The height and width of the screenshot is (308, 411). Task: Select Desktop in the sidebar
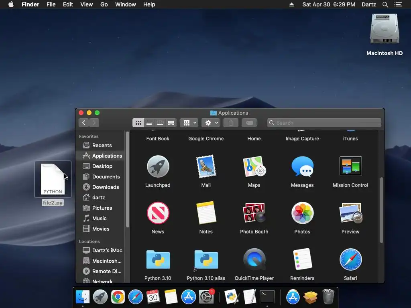(101, 166)
